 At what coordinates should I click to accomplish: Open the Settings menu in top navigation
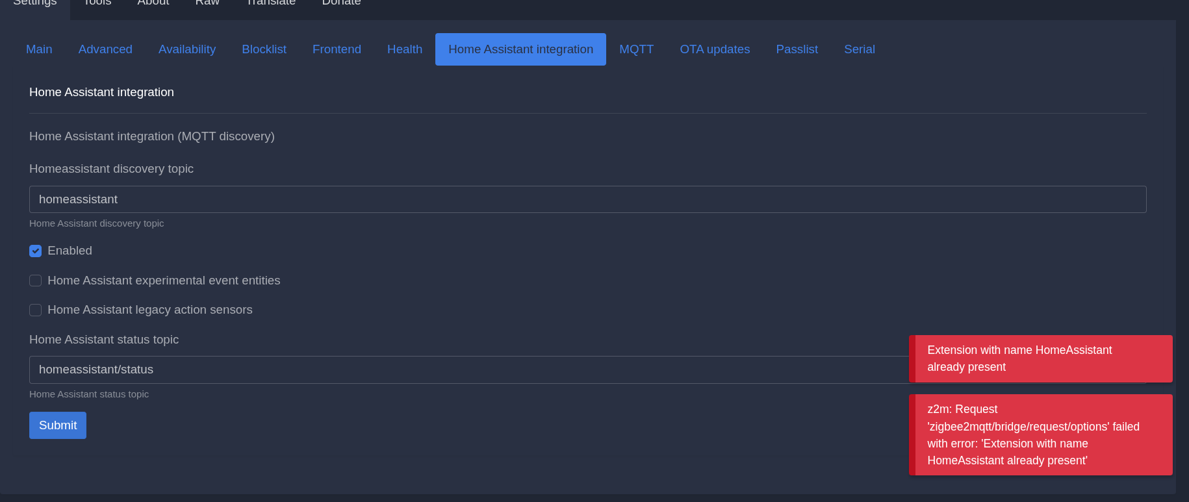pos(35,3)
